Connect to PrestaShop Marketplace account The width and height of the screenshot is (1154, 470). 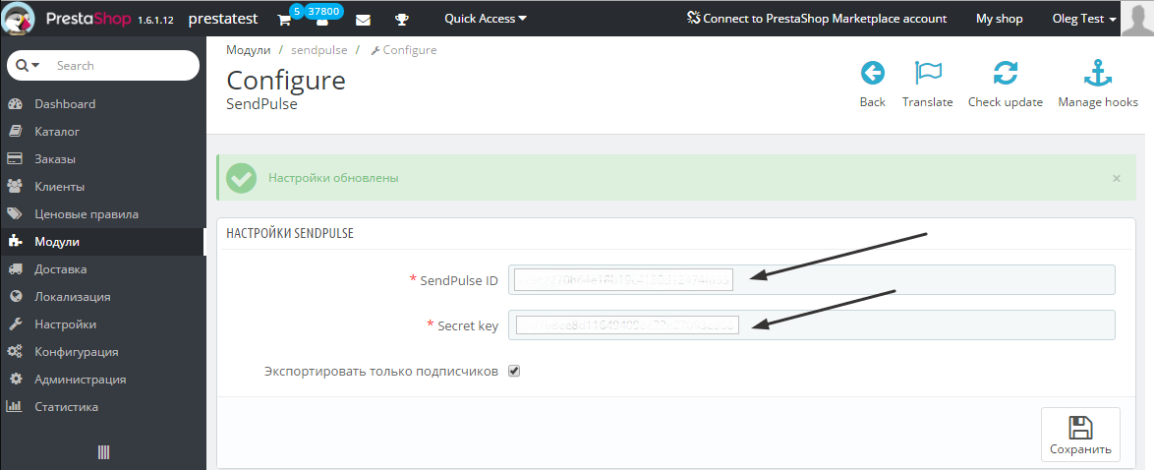tap(817, 19)
